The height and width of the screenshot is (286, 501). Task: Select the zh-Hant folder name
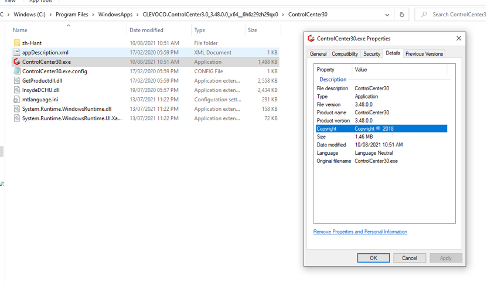32,43
